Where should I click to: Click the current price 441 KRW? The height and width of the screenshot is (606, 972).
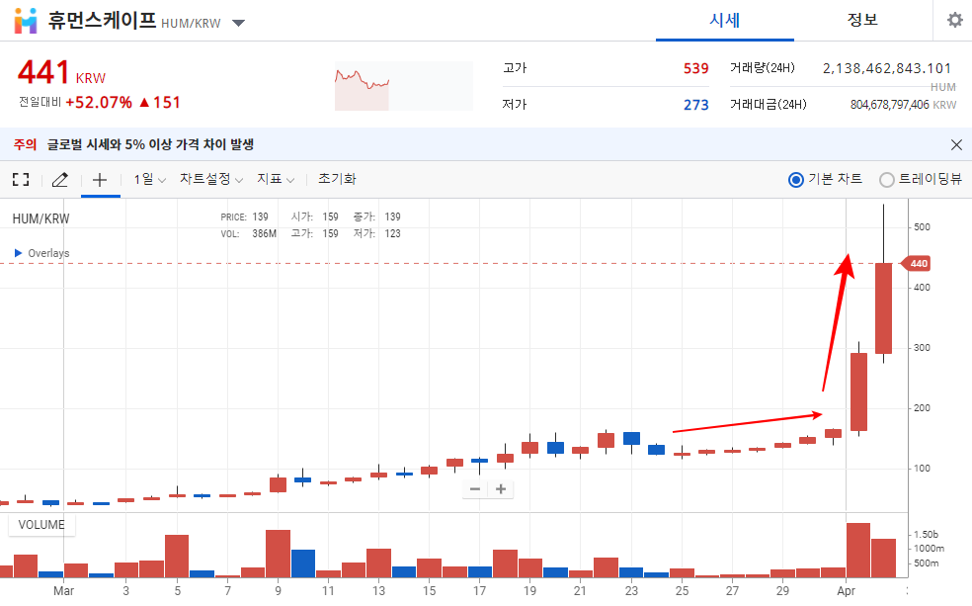pos(61,72)
